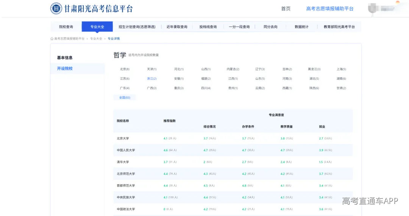Click 专业大全 in the breadcrumb
Image resolution: width=409 pixels, height=216 pixels.
(x=96, y=39)
